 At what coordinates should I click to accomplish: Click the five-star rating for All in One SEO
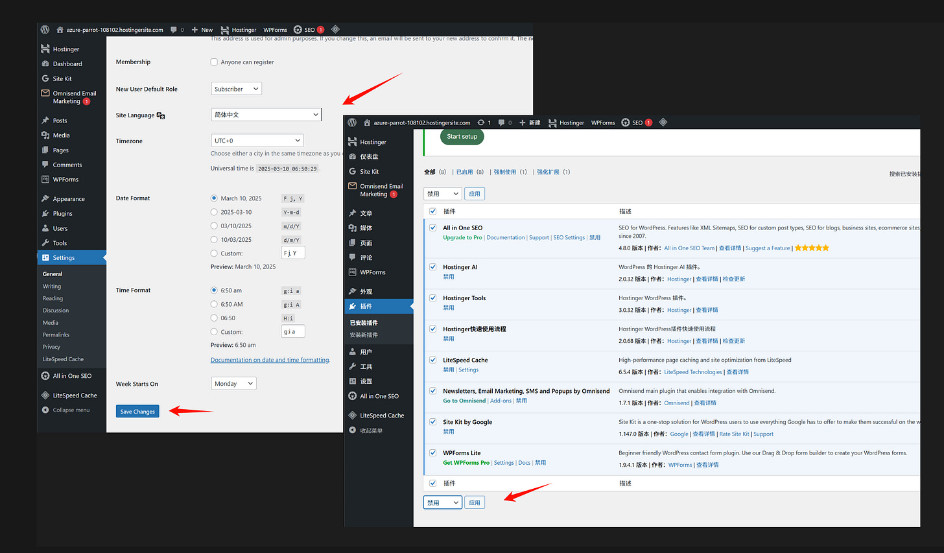point(812,248)
